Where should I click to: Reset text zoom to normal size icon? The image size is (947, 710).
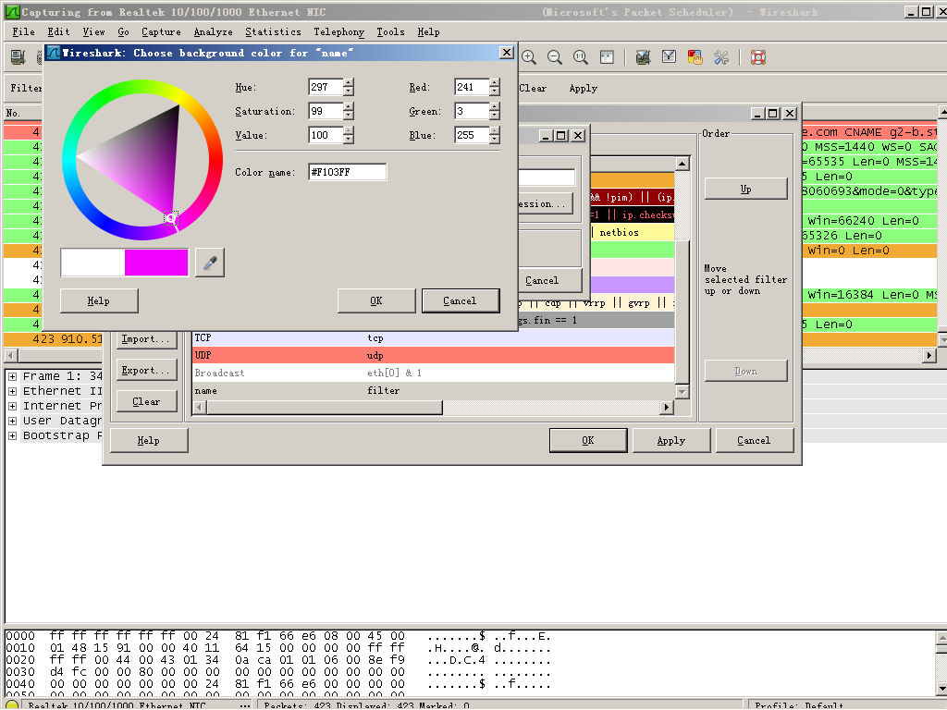[581, 57]
